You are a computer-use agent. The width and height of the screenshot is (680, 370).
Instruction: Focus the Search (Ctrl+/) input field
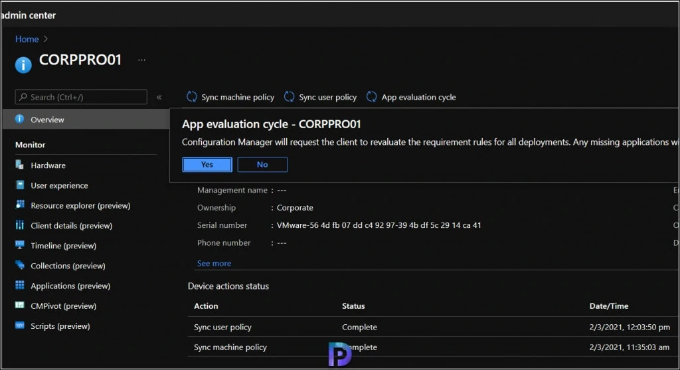pos(81,97)
